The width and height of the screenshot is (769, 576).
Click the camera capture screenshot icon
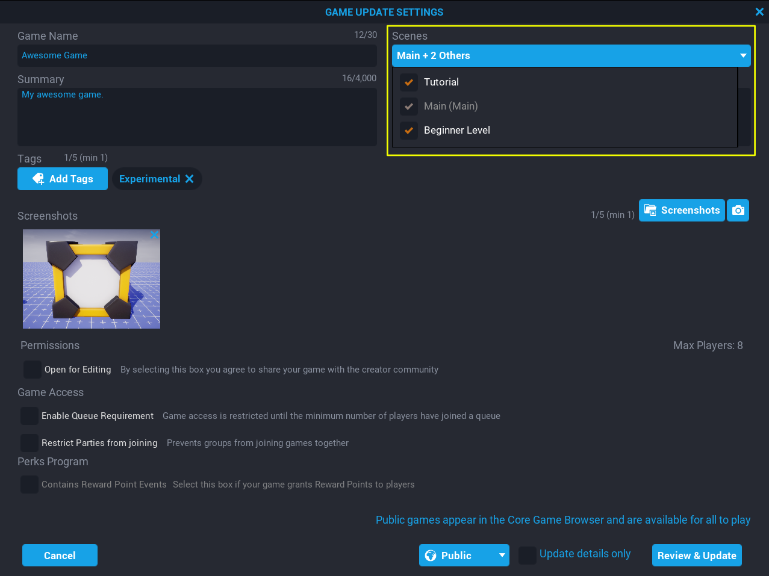pyautogui.click(x=738, y=211)
